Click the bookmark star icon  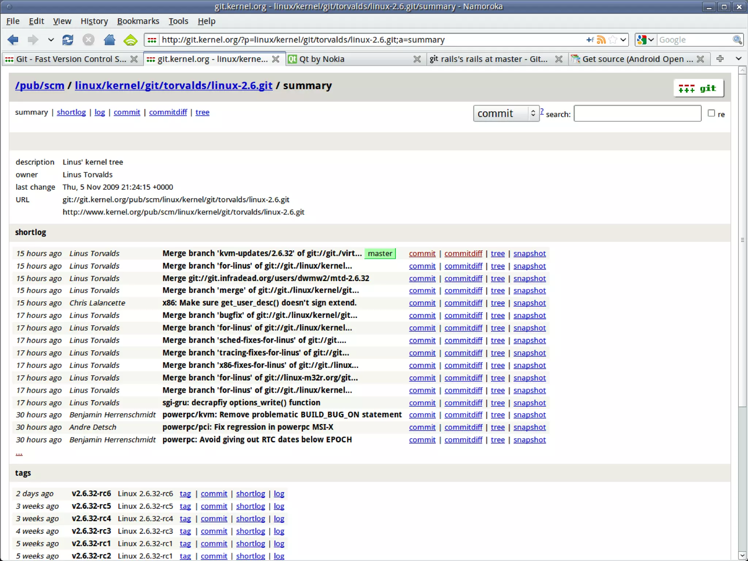[x=613, y=40]
